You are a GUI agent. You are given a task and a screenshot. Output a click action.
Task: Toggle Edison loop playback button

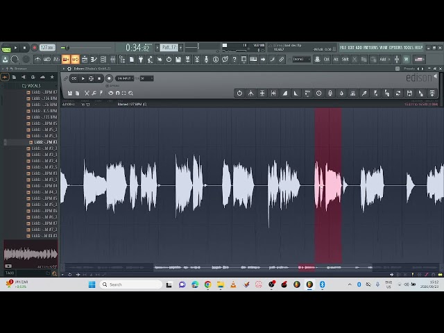pyautogui.click(x=74, y=78)
